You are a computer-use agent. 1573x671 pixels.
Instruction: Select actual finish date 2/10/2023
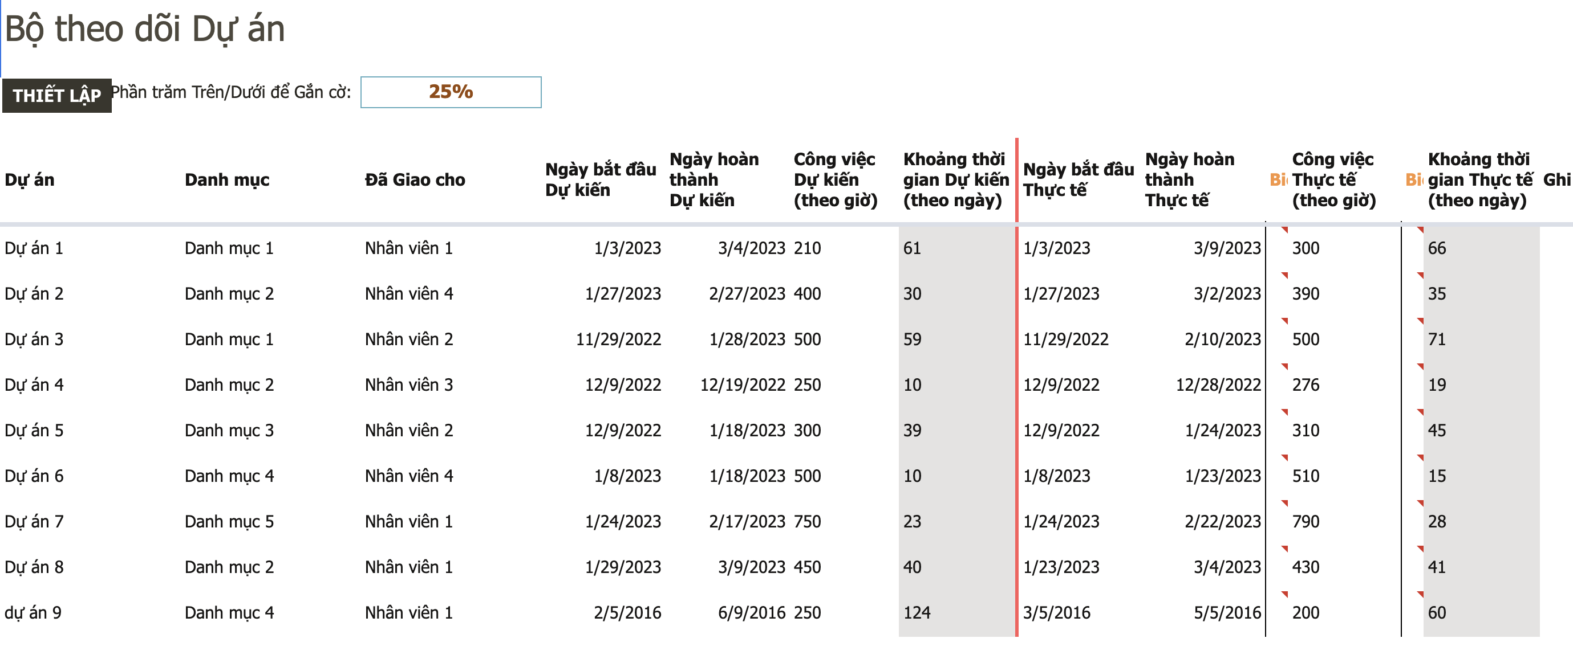click(x=1222, y=339)
